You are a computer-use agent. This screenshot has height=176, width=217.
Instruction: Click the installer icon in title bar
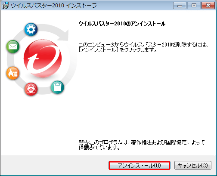point(5,6)
